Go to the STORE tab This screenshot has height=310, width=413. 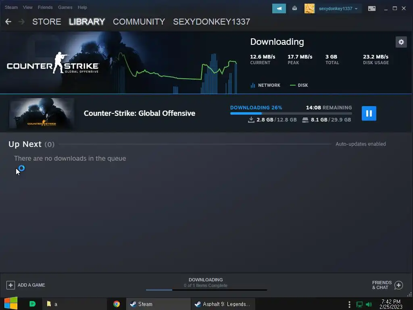coord(47,22)
